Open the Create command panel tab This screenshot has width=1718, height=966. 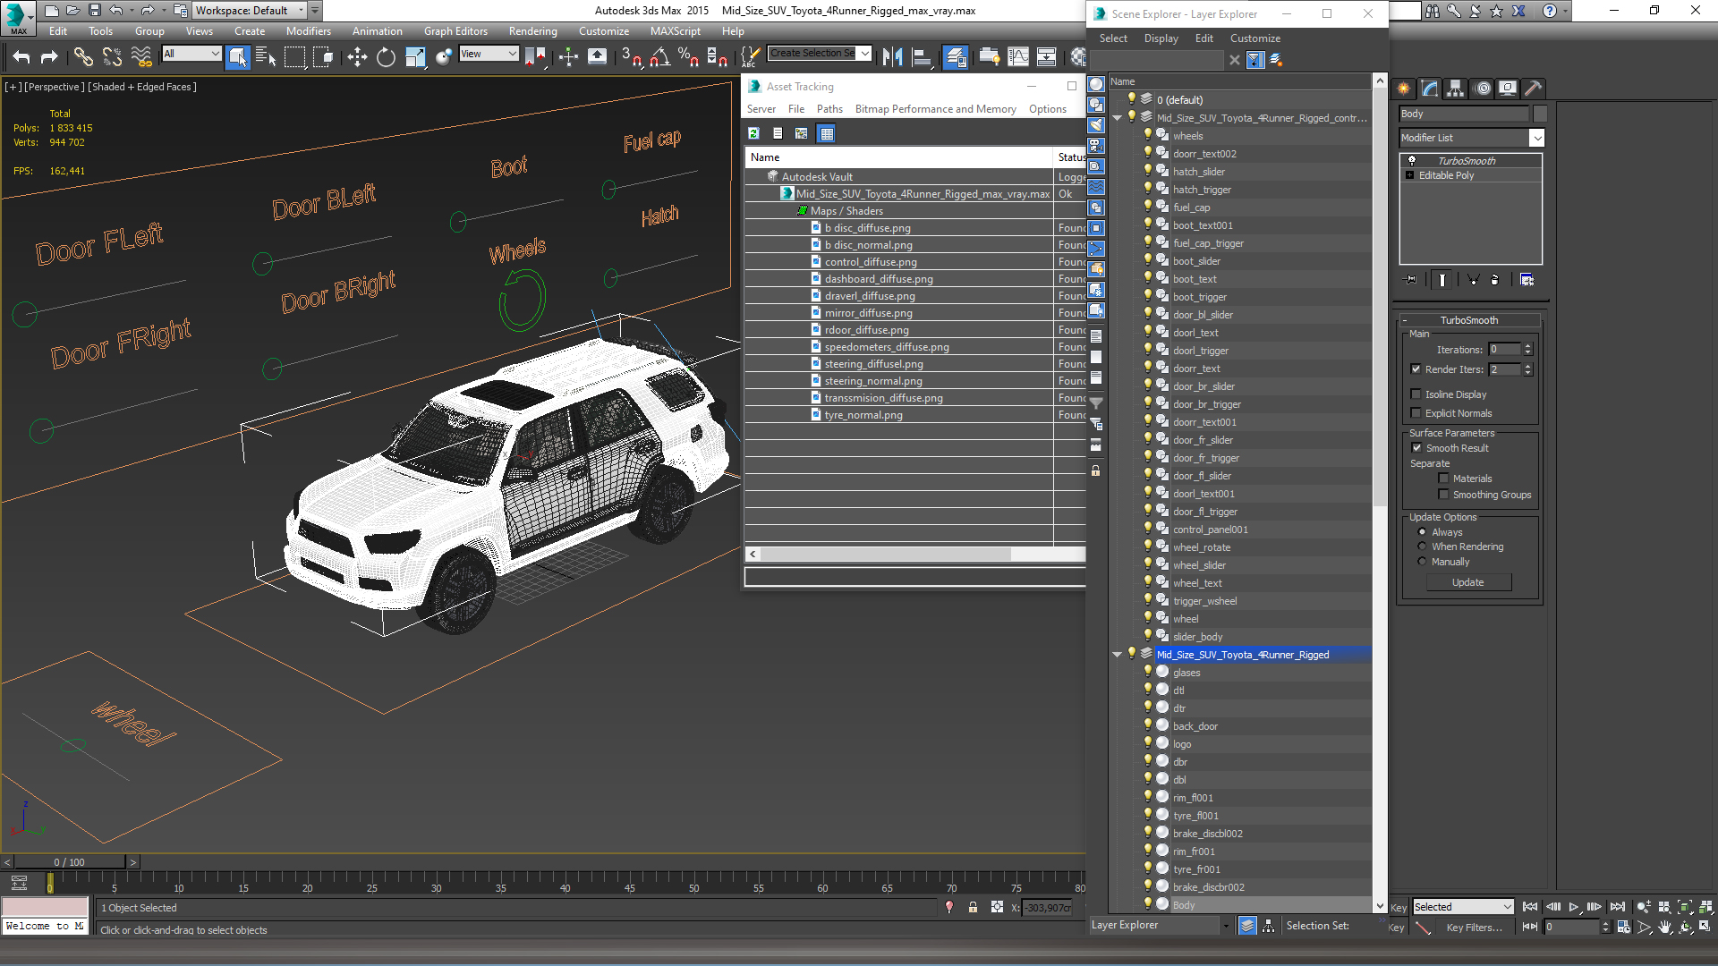(x=1403, y=88)
